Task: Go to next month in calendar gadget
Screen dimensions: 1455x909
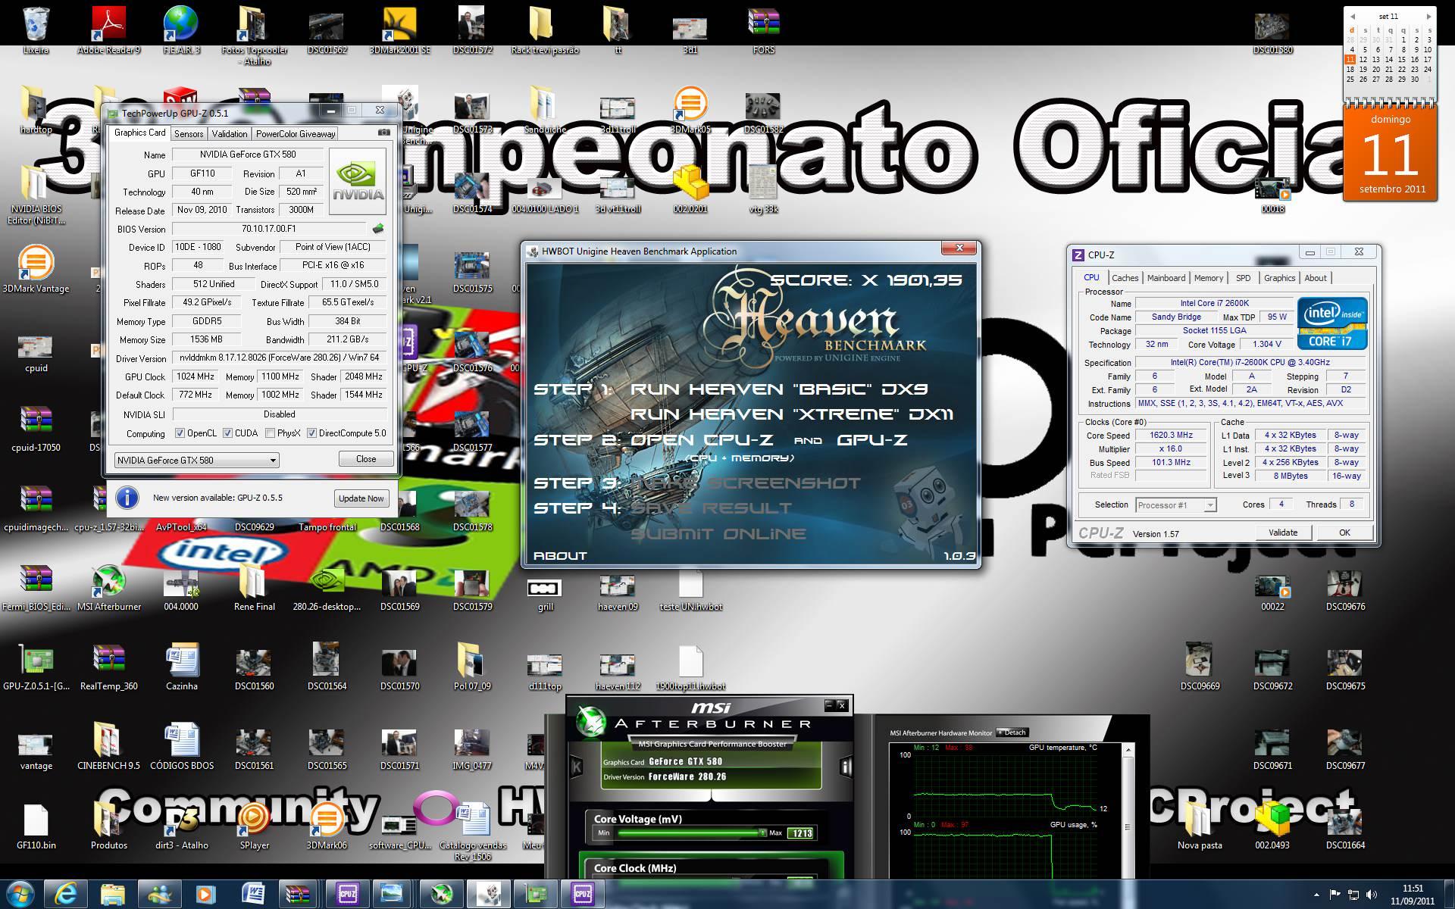Action: tap(1428, 16)
